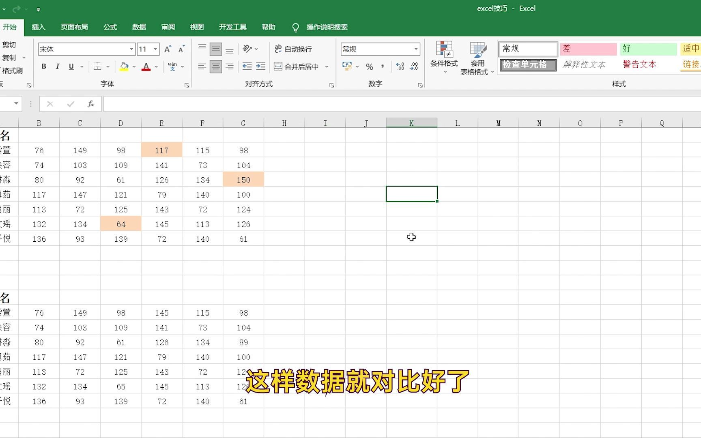Open the font name dropdown
This screenshot has width=701, height=438.
pyautogui.click(x=132, y=49)
